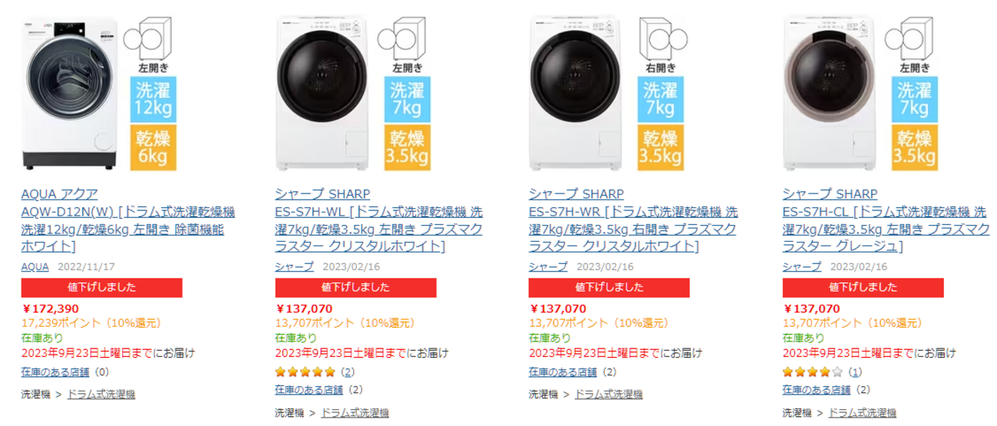997x426 pixels.
Task: Click the シャープ brand link under ES-S7H-CL
Action: 802,267
